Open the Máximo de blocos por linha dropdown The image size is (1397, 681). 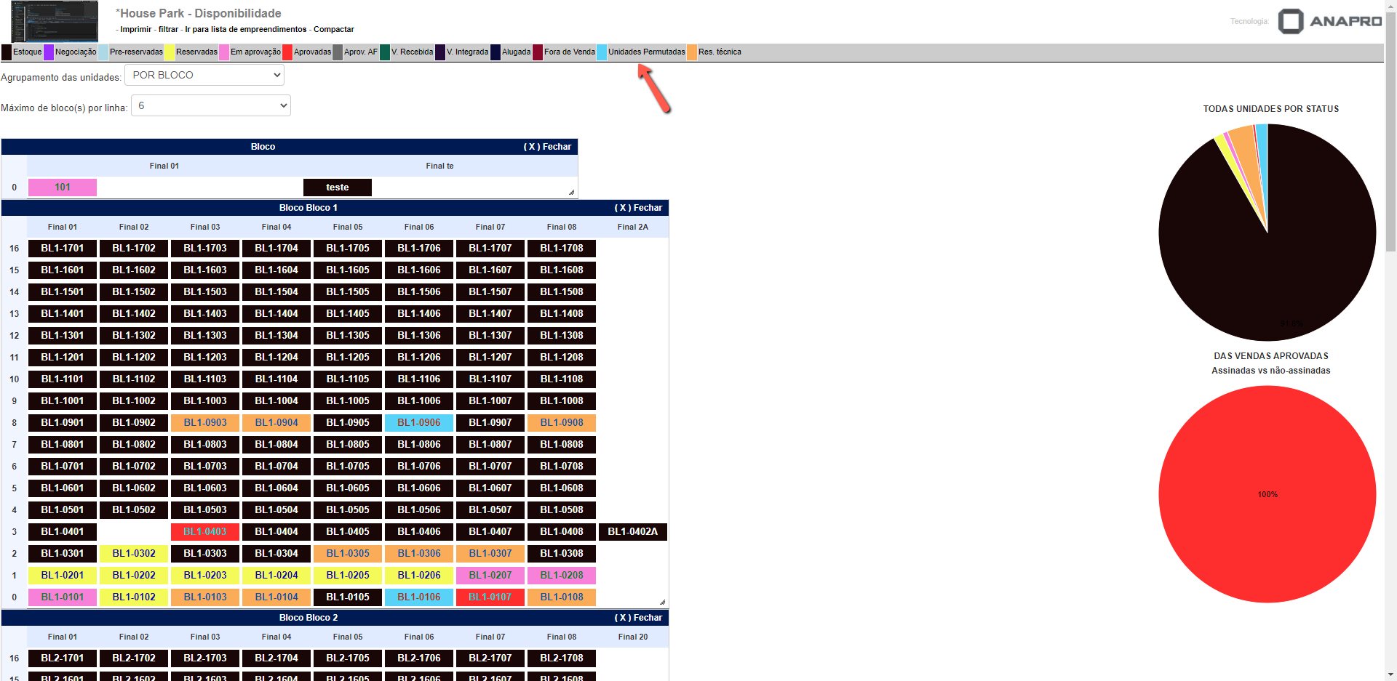(211, 105)
